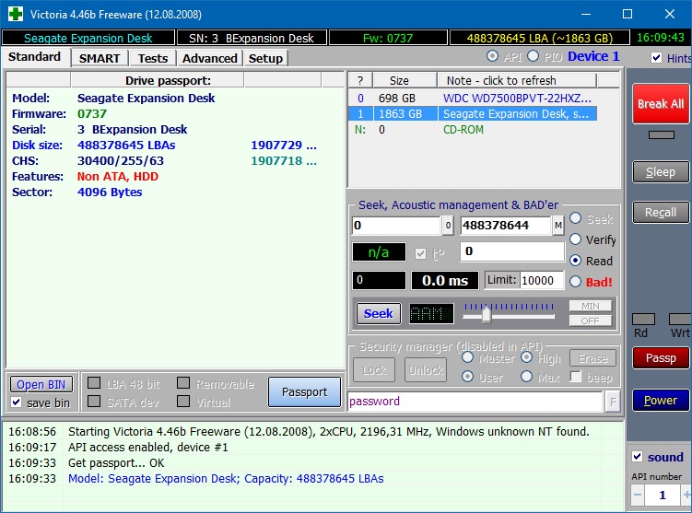Select the Seek radio option
The height and width of the screenshot is (513, 692).
[575, 218]
